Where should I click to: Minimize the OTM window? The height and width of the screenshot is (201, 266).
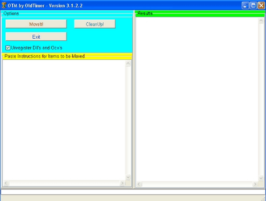(245, 5)
